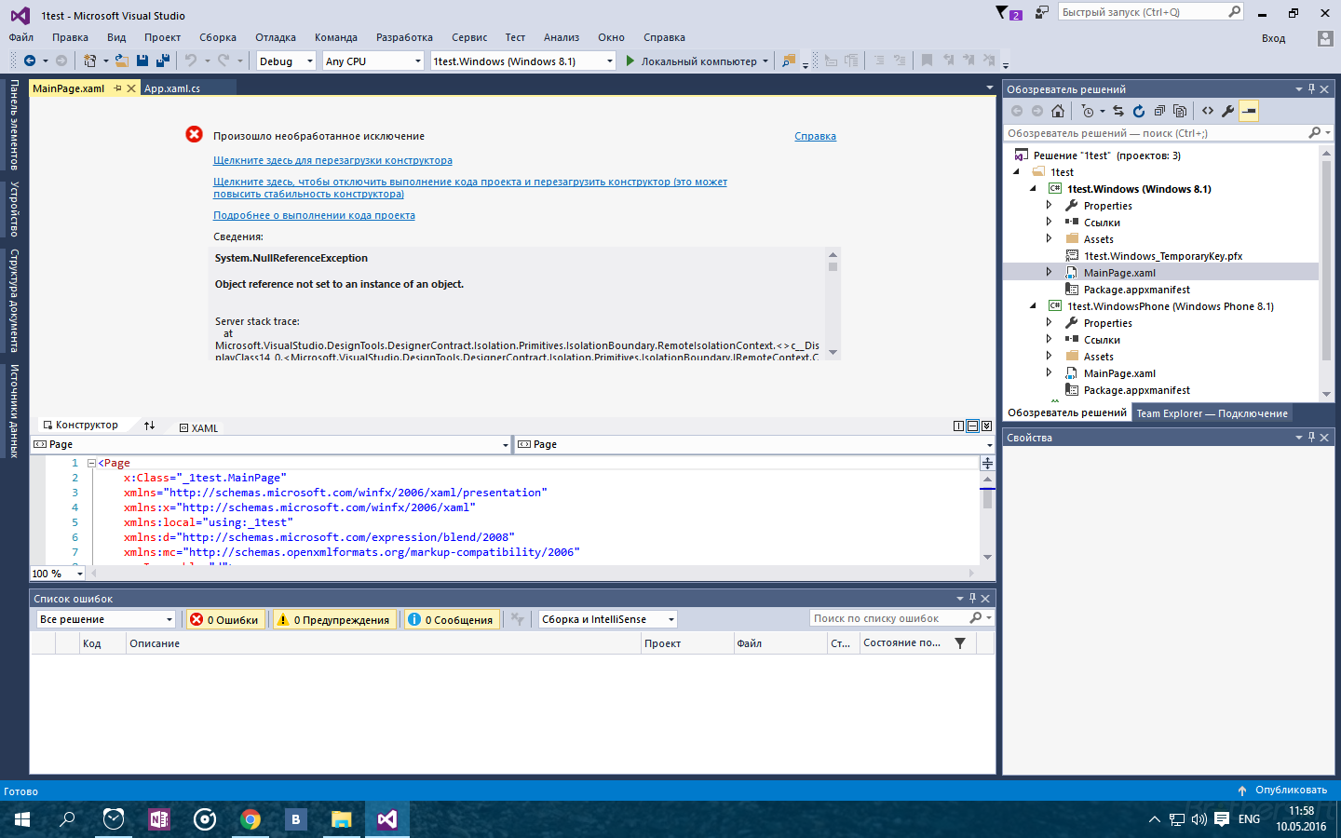The image size is (1341, 838).
Task: Switch to the XAML view tab
Action: tap(198, 428)
